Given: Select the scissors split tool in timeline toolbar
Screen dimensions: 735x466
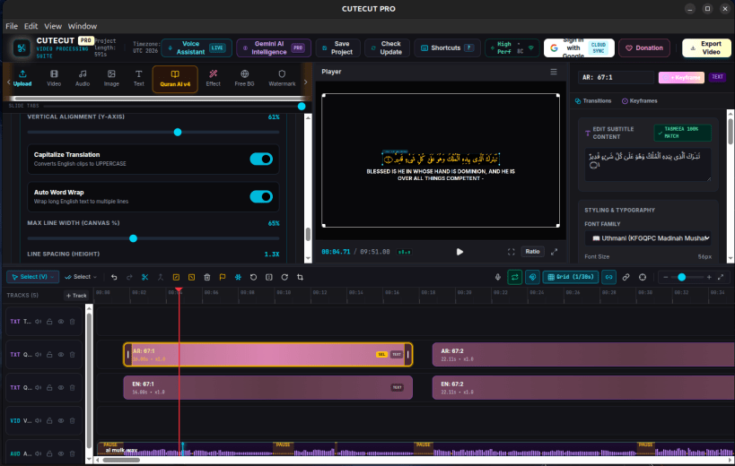Looking at the screenshot, I should click(x=144, y=277).
